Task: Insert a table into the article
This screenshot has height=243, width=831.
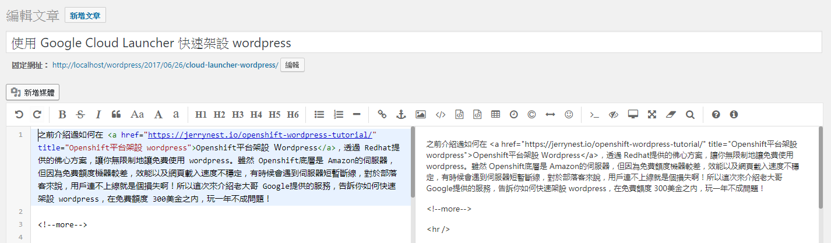Action: coord(495,115)
